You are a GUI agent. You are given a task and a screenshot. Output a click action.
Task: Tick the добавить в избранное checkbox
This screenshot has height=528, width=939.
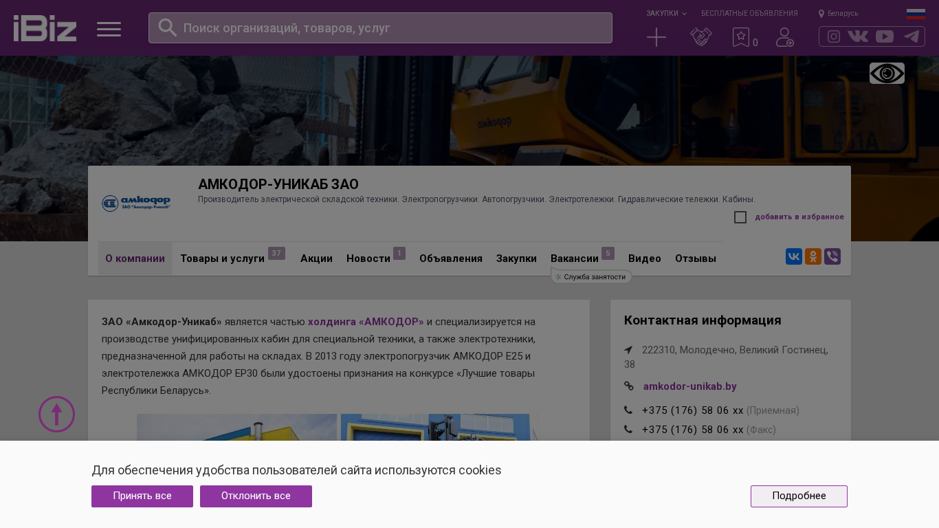coord(740,217)
